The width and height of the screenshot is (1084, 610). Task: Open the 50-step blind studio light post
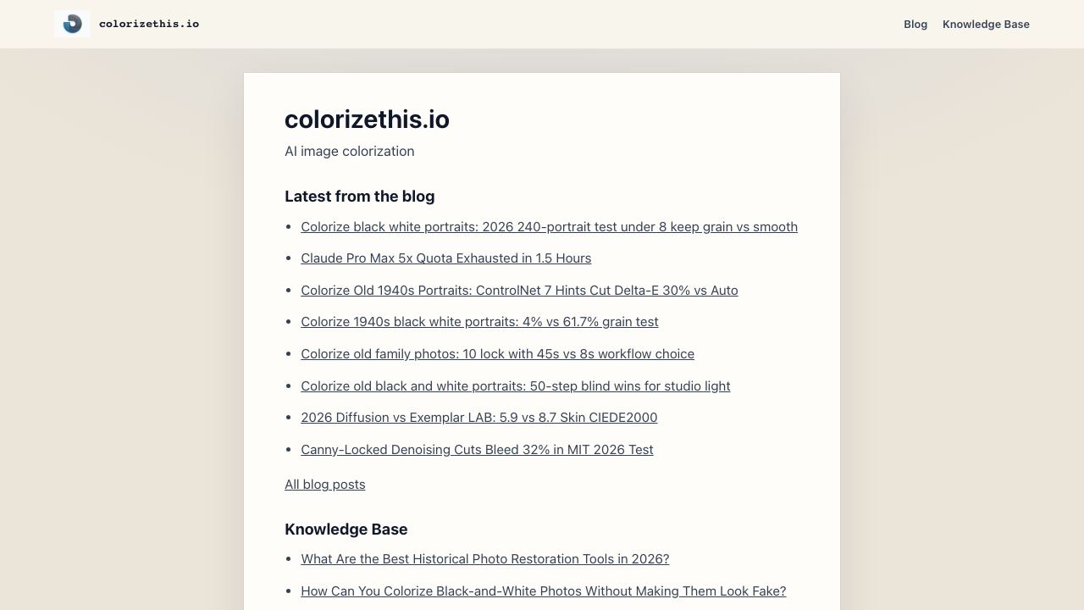515,385
